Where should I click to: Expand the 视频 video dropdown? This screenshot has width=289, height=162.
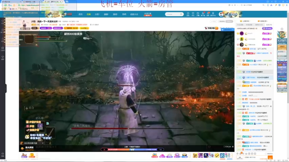coord(106,14)
